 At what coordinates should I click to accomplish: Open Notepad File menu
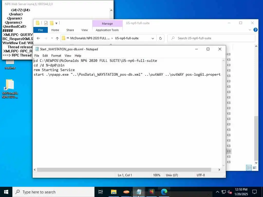tap(36, 56)
